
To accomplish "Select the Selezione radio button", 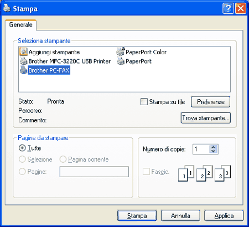I will click(x=22, y=159).
